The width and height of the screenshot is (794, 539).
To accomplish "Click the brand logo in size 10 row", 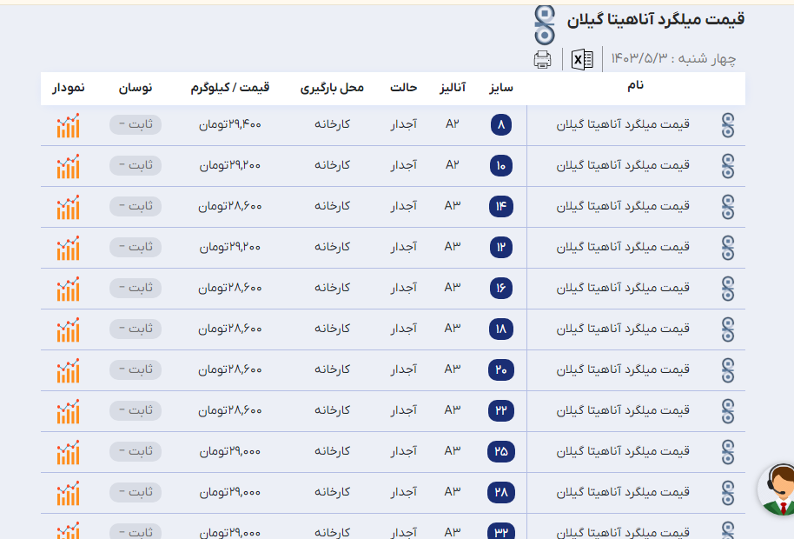I will pyautogui.click(x=728, y=166).
